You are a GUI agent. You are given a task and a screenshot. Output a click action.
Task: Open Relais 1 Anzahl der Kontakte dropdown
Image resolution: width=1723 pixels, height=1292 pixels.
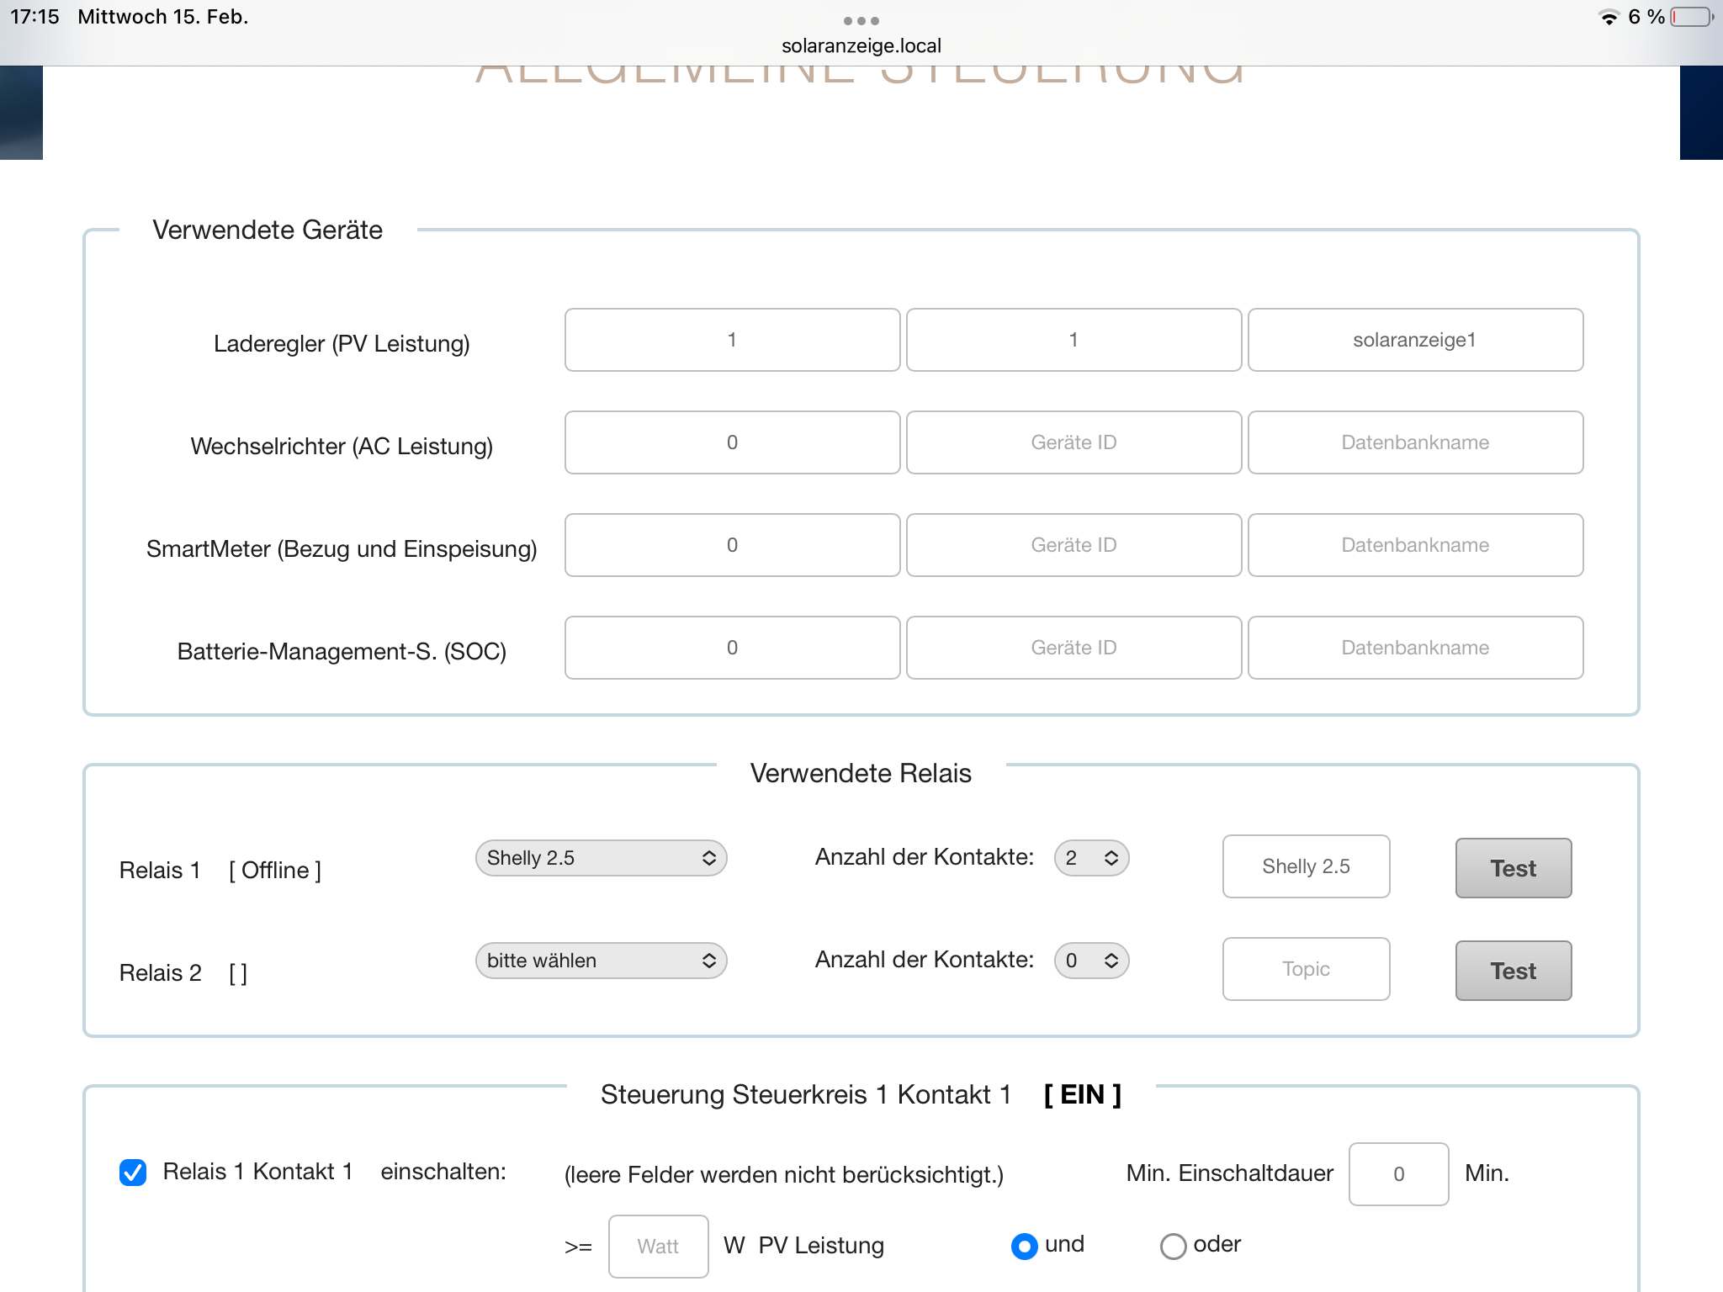1091,858
